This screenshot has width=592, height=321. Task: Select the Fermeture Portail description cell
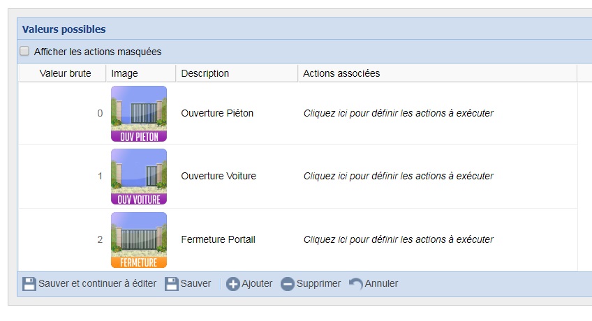click(x=218, y=239)
